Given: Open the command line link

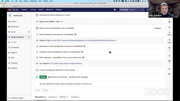Looking at the screenshot, I should pyautogui.click(x=86, y=84).
